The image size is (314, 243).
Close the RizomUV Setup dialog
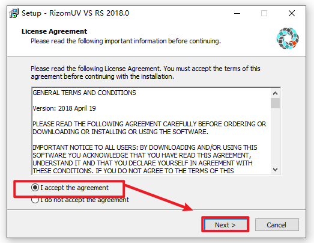coord(292,13)
